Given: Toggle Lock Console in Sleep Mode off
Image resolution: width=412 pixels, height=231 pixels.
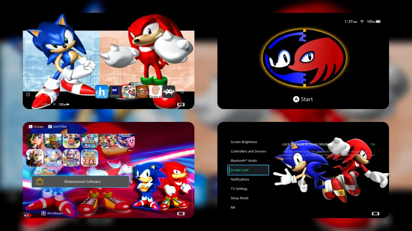Looking at the screenshot, I should coord(373,144).
